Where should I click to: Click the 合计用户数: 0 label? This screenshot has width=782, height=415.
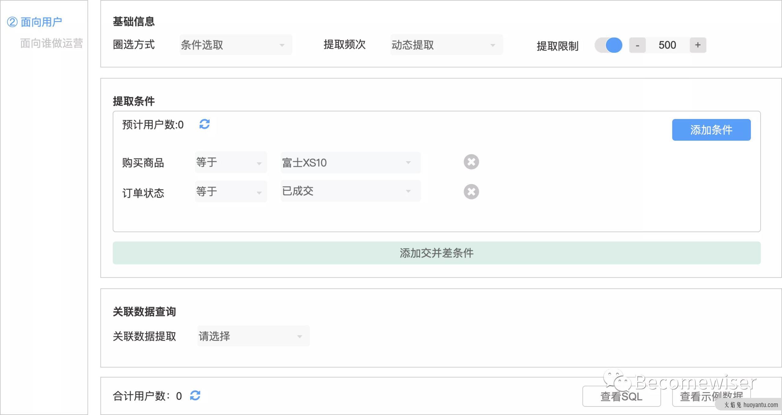[x=147, y=396]
